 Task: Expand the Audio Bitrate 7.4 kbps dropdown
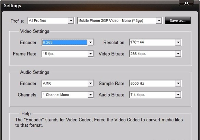click(x=178, y=95)
